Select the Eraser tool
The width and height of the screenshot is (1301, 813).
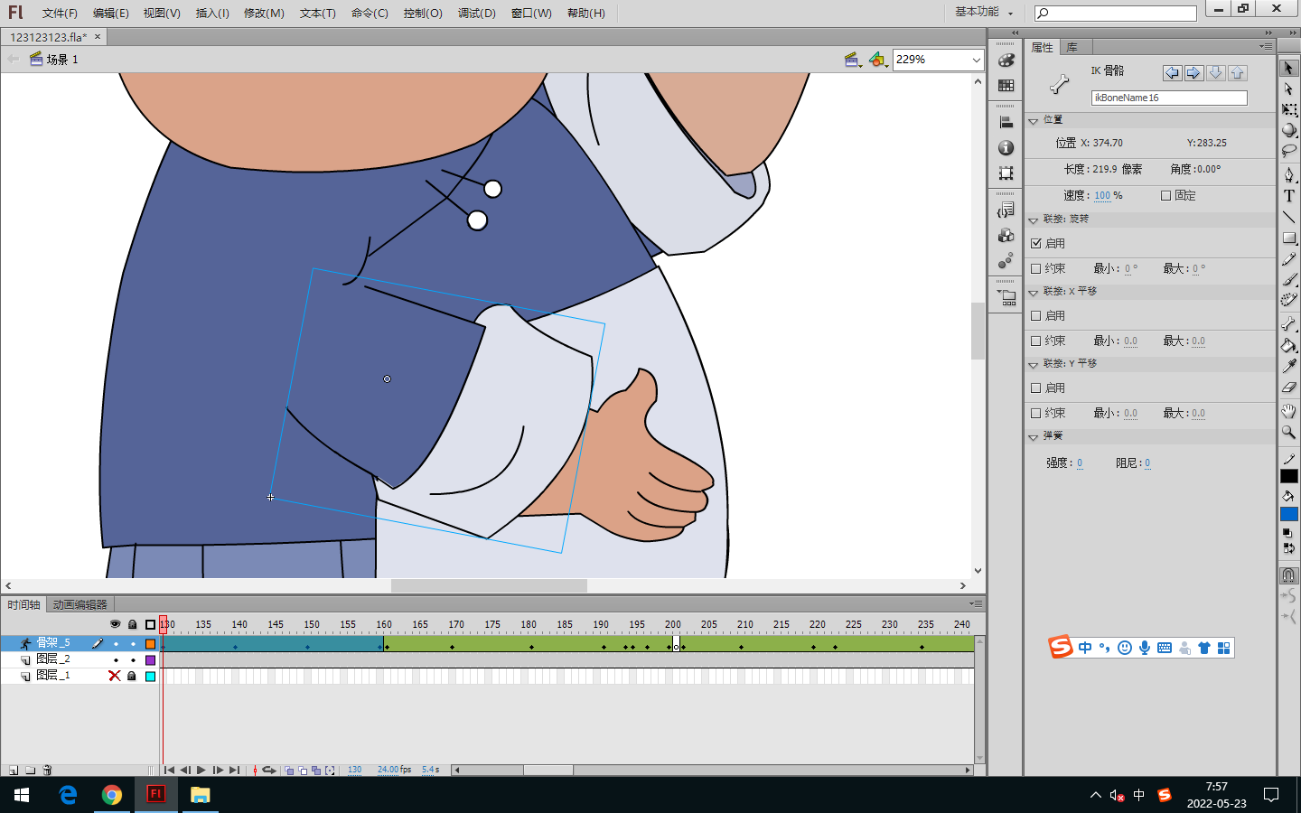[1289, 388]
